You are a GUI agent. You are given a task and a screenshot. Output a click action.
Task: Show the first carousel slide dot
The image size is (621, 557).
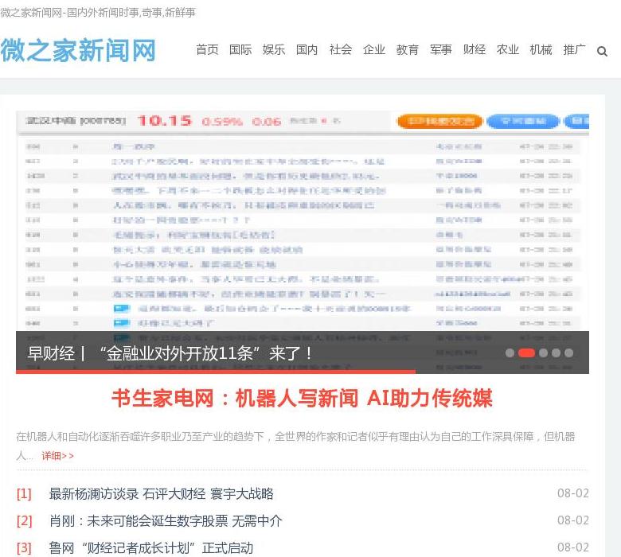click(x=510, y=353)
